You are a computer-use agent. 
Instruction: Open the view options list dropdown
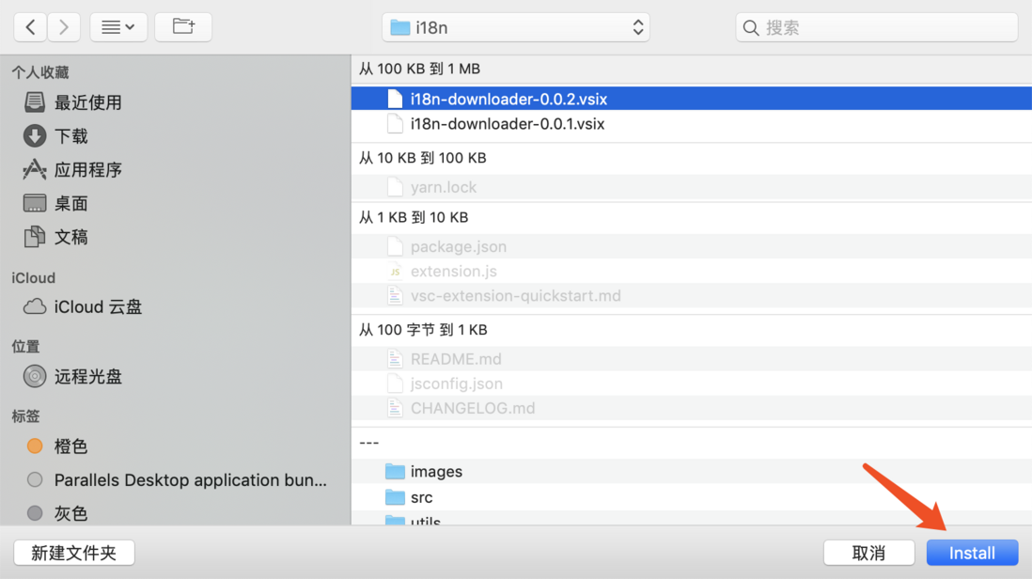[x=118, y=27]
